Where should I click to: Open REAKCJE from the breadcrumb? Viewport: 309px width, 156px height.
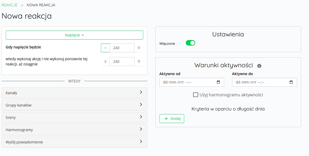9,5
